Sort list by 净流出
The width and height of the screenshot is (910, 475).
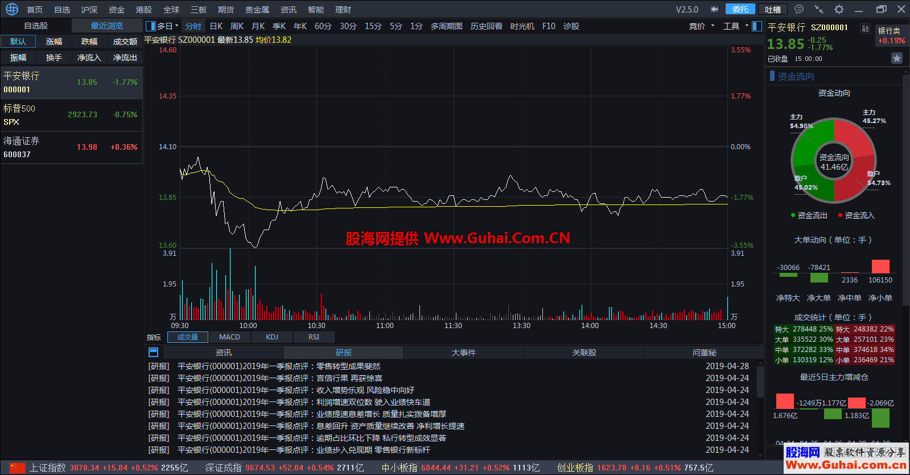[125, 58]
